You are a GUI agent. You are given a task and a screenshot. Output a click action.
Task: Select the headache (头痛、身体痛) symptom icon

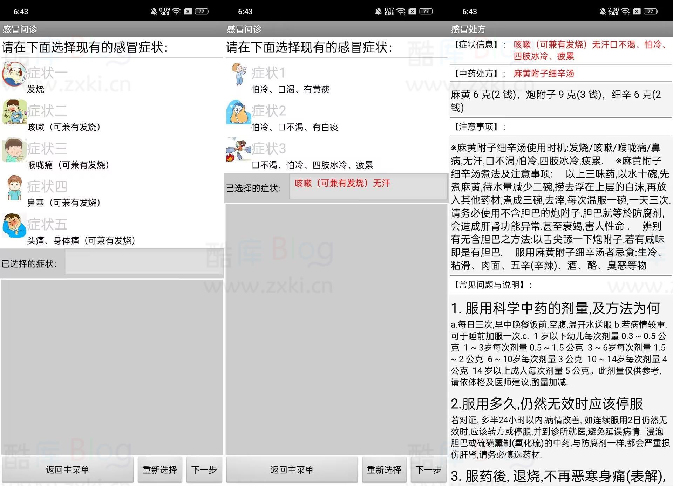(x=14, y=226)
